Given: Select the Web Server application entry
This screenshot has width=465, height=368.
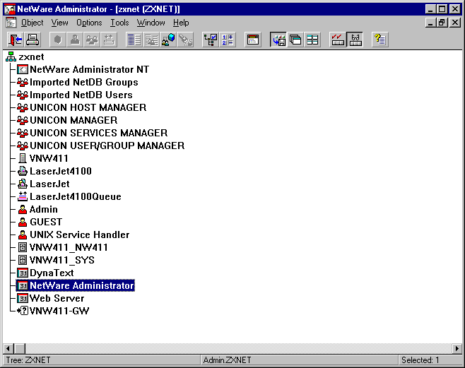Looking at the screenshot, I should 57,298.
